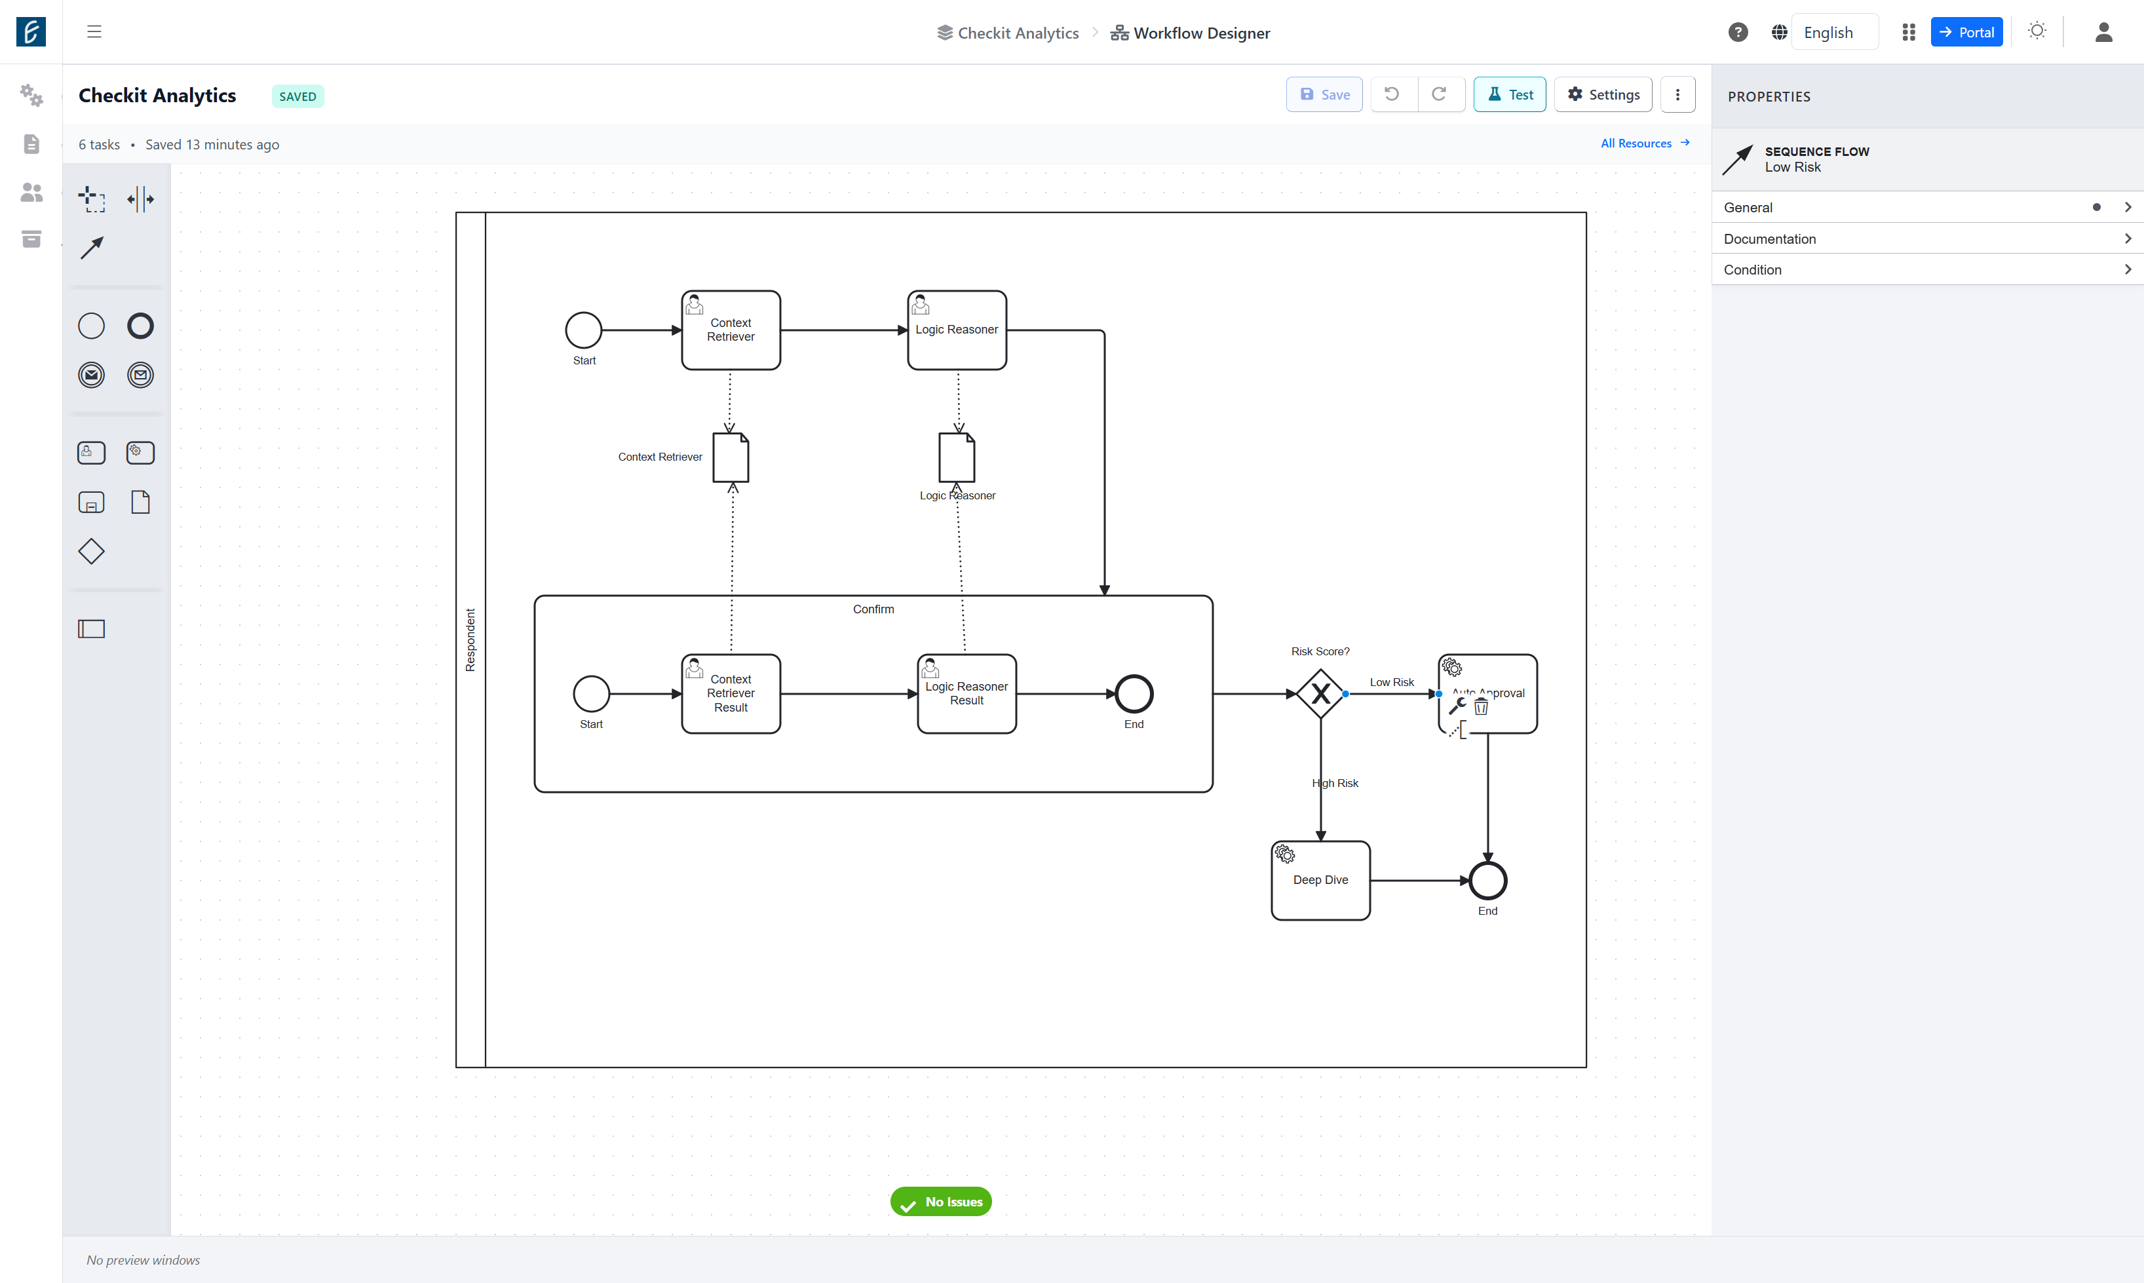Image resolution: width=2144 pixels, height=1283 pixels.
Task: Select the Risk Score gateway on canvas
Action: (1320, 693)
